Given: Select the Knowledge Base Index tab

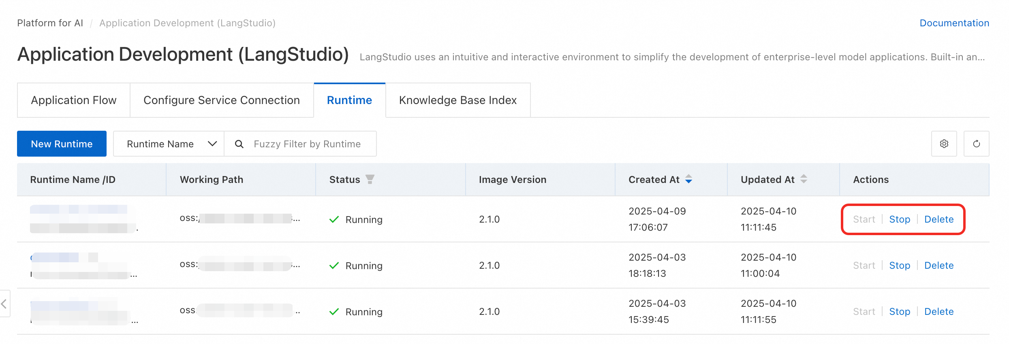Looking at the screenshot, I should point(457,100).
